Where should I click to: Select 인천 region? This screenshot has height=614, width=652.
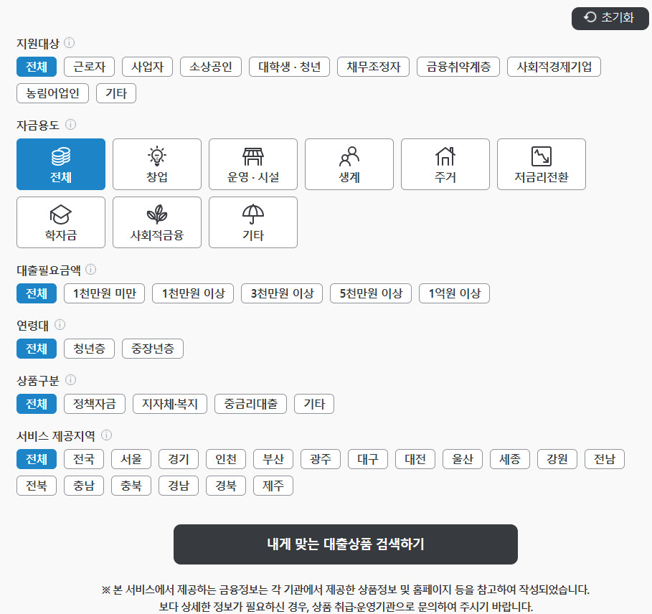(x=226, y=459)
